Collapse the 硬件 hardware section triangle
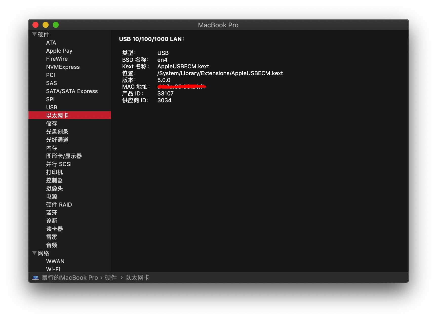437x320 pixels. 34,34
